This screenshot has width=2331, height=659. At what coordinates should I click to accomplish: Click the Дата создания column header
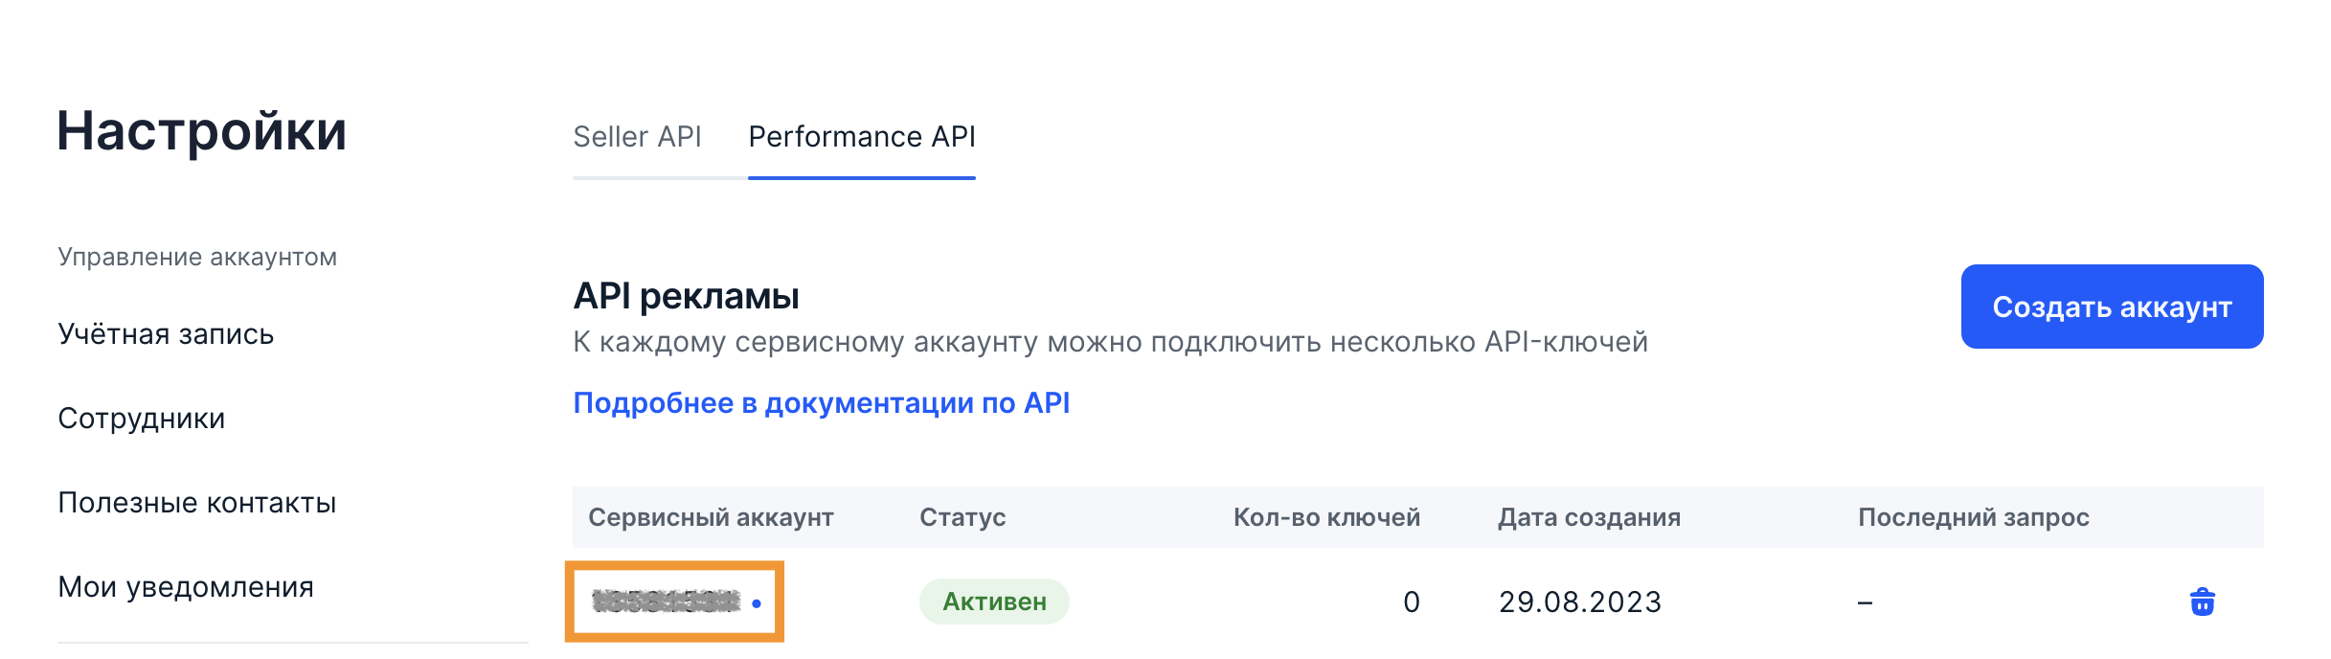1589,517
